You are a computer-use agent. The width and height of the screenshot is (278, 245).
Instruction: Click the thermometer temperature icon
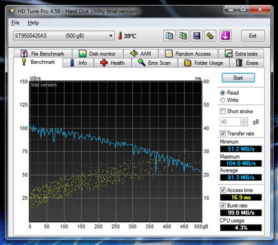(x=120, y=36)
